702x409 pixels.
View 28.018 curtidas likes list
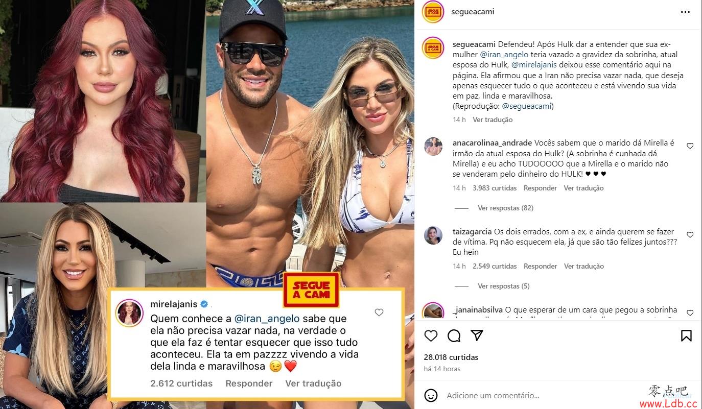coord(451,357)
